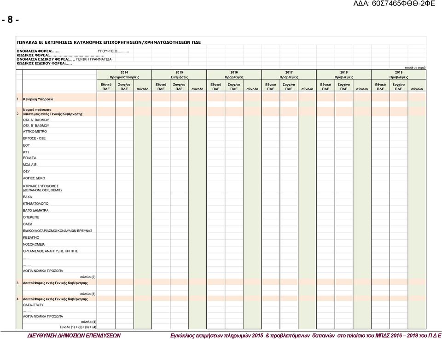Click the 'ΚΤΗΜΑΤΟΛΟΓΙΟ' row label
The image size is (442, 339).
tap(36, 204)
